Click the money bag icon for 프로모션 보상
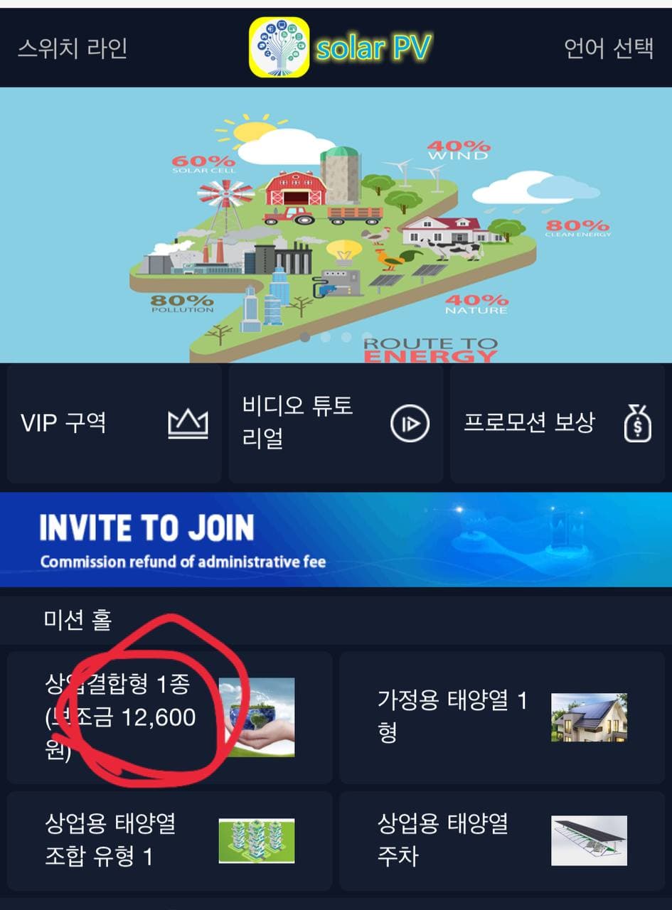Screen dimensions: 672x910 pyautogui.click(x=637, y=424)
